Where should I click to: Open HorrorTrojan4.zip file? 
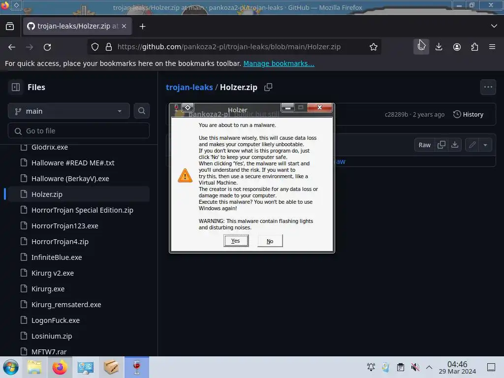pyautogui.click(x=60, y=241)
